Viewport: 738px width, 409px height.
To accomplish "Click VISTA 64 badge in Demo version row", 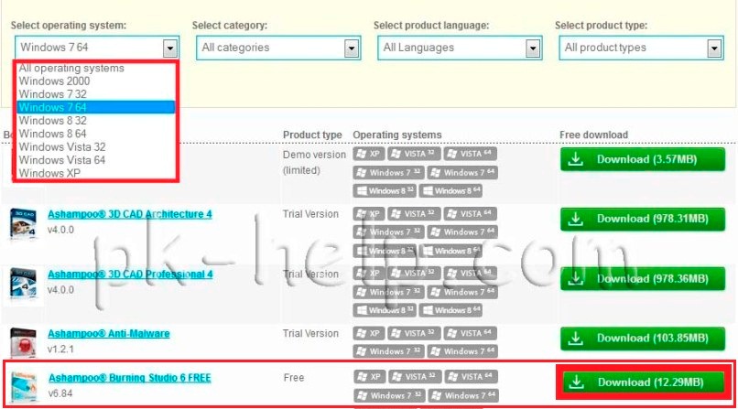I will pyautogui.click(x=471, y=155).
